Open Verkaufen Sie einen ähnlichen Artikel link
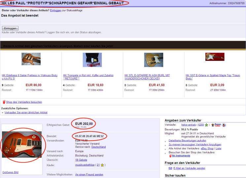Viewport: 246px width, 178px height. 26,113
